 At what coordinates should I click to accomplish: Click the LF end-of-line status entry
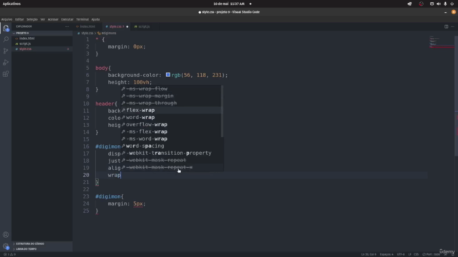coord(409,254)
